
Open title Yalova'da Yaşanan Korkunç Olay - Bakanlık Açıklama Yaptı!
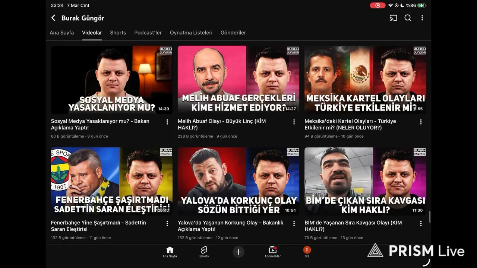tap(231, 226)
